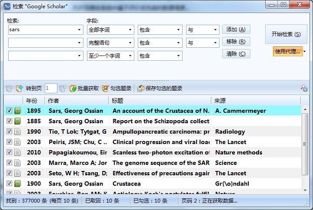Click the NoteExpress app icon in title bar

[x=7, y=6]
